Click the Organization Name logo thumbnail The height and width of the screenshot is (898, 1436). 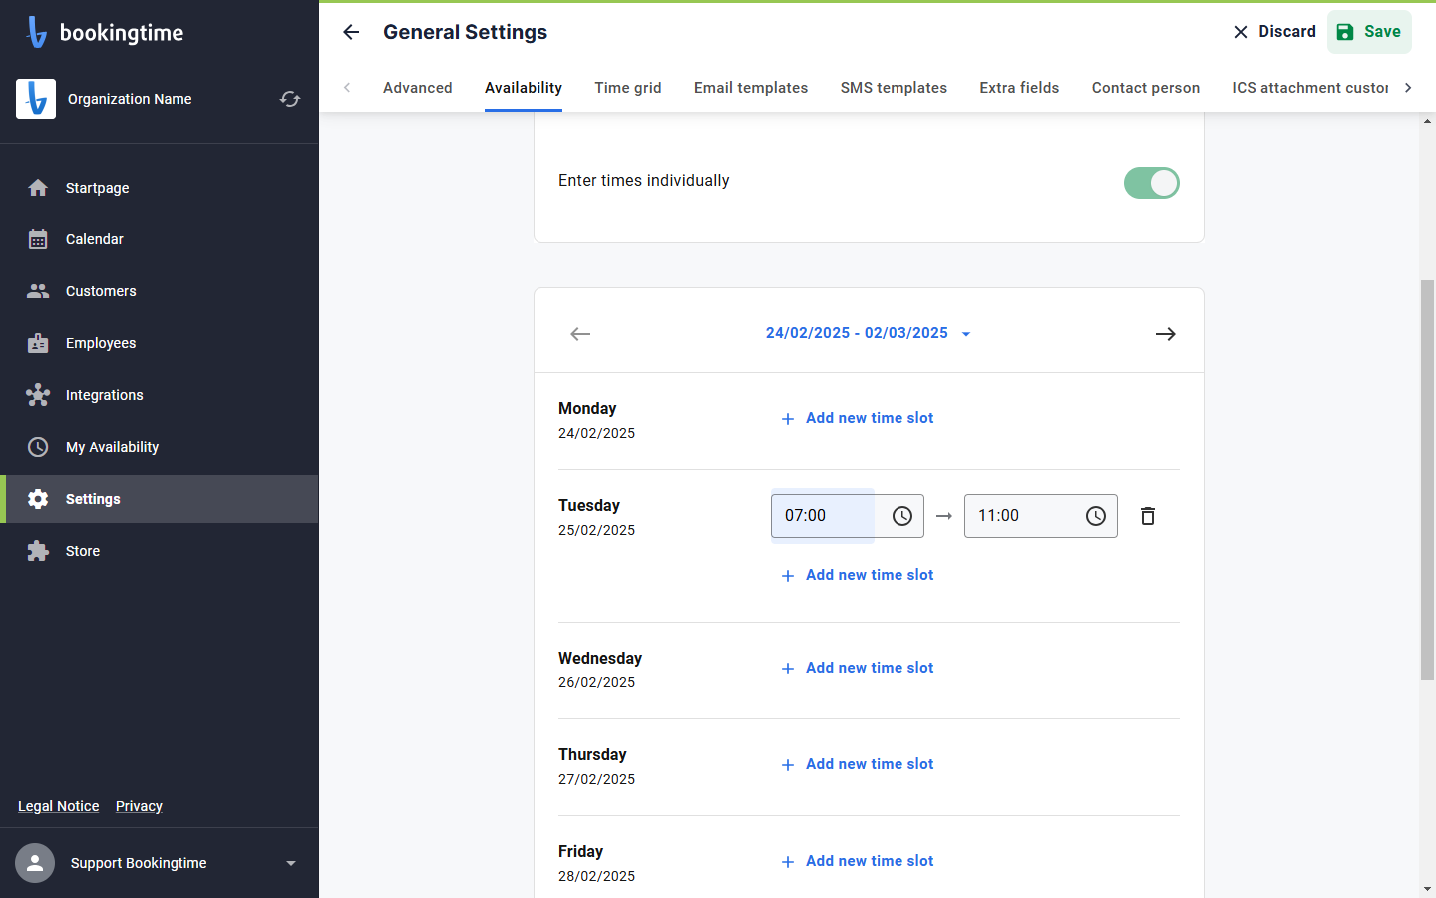36,99
